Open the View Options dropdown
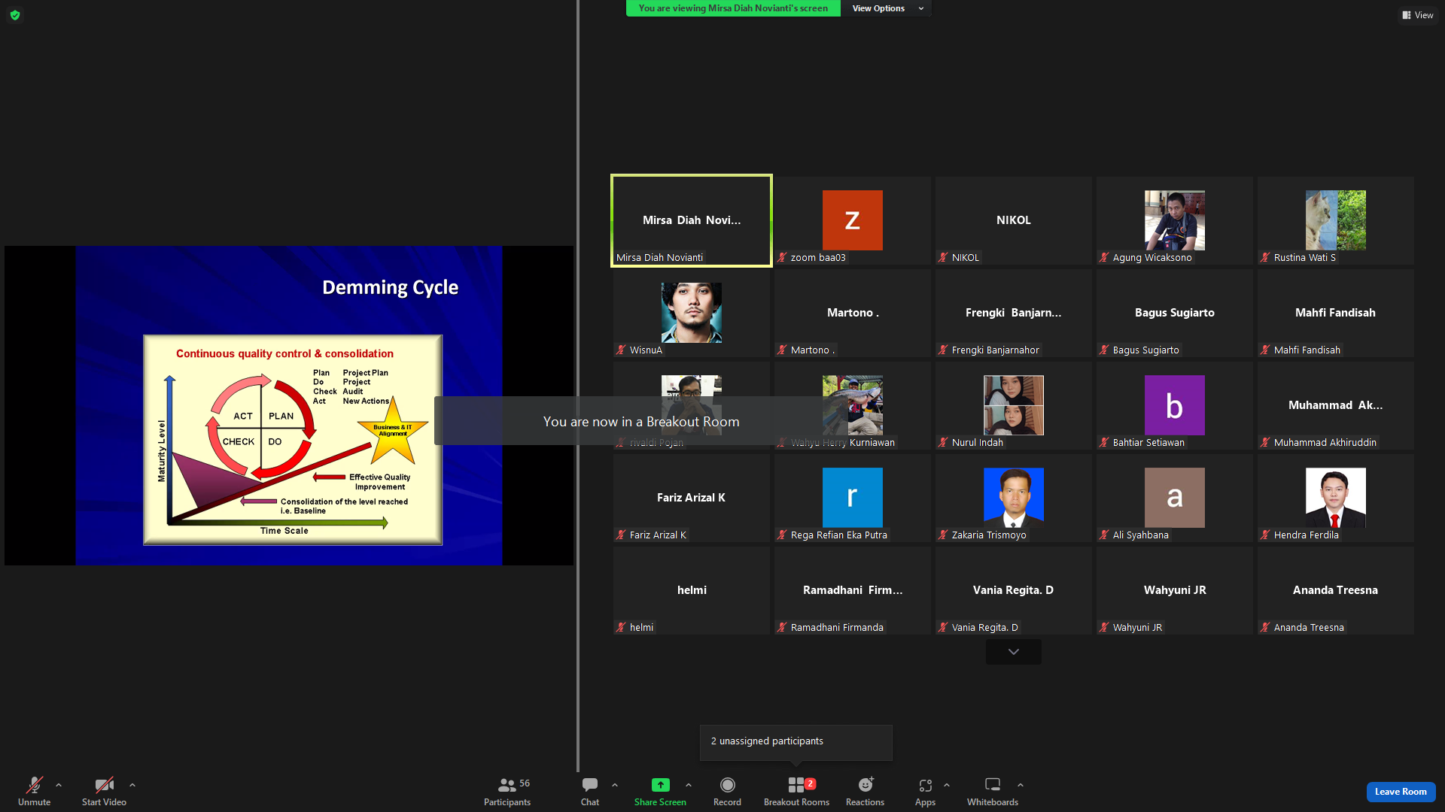The width and height of the screenshot is (1445, 812). tap(887, 8)
